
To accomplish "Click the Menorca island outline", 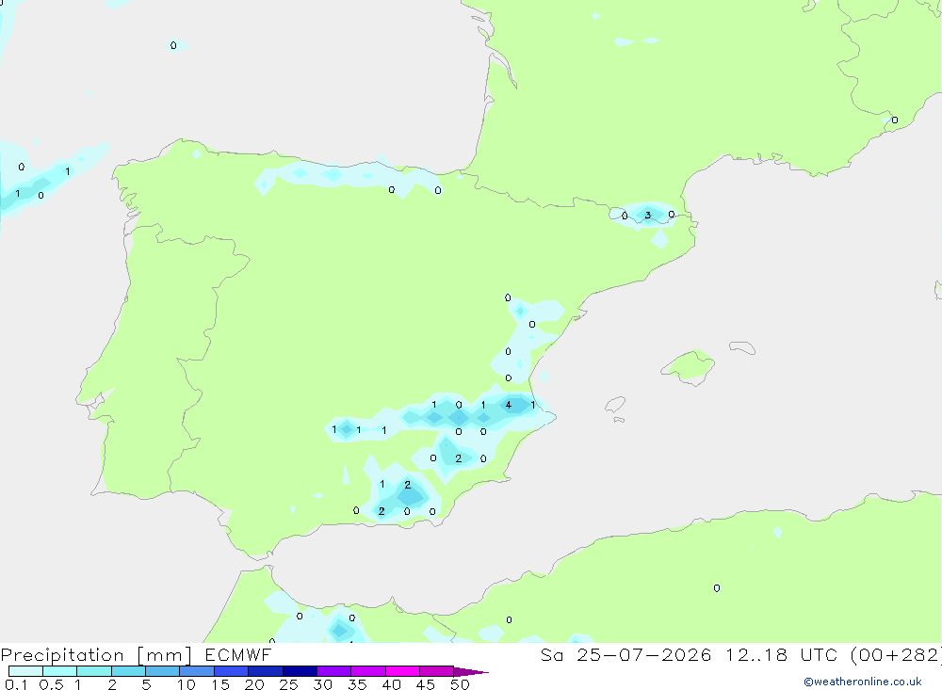I will (742, 347).
